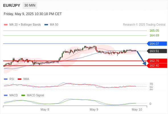Click the 165.05 resistance level label
This screenshot has height=114, width=168.
[154, 30]
